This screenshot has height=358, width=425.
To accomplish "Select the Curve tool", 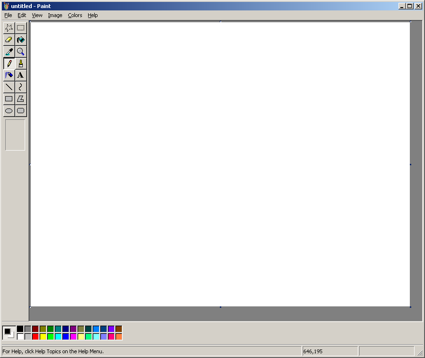I will 20,87.
